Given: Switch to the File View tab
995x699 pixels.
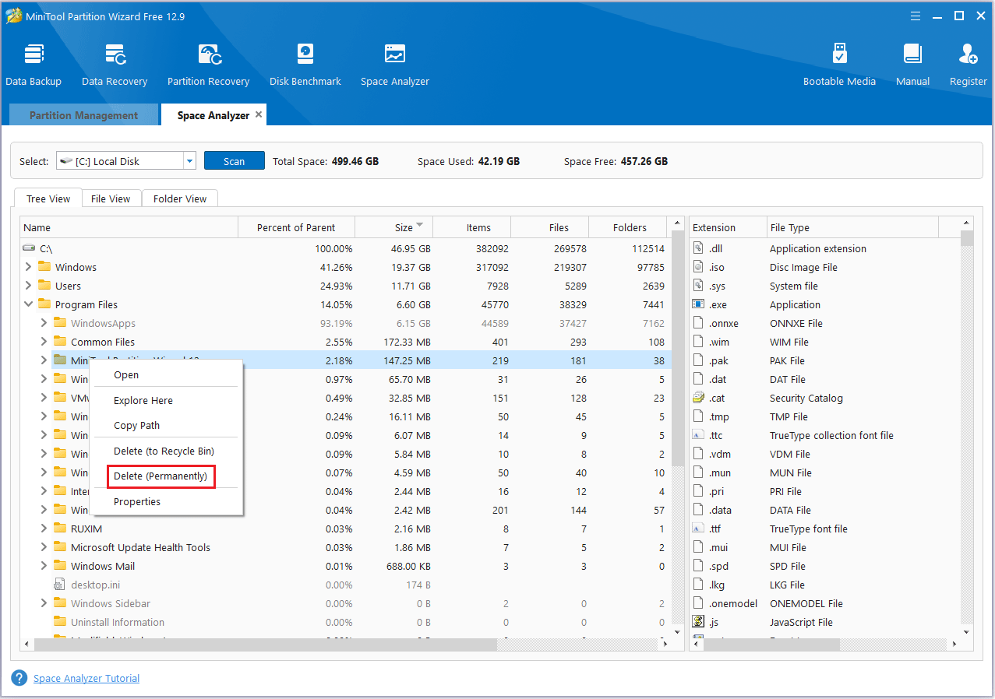Looking at the screenshot, I should click(111, 198).
